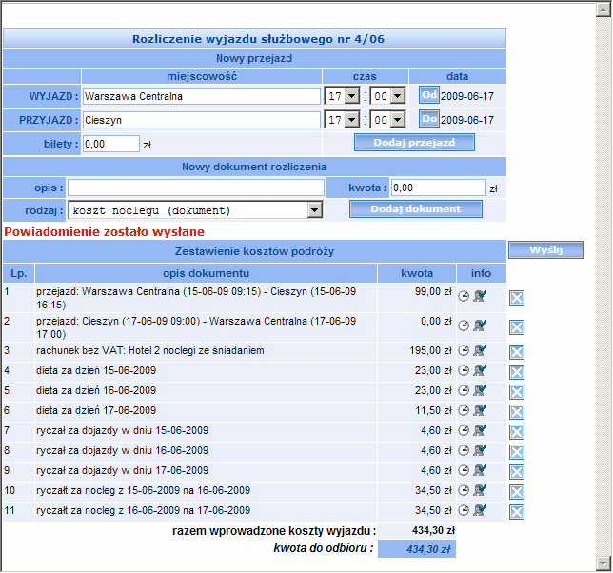Click Powiadomienie zostało wysłane message
The width and height of the screenshot is (613, 573).
104,232
